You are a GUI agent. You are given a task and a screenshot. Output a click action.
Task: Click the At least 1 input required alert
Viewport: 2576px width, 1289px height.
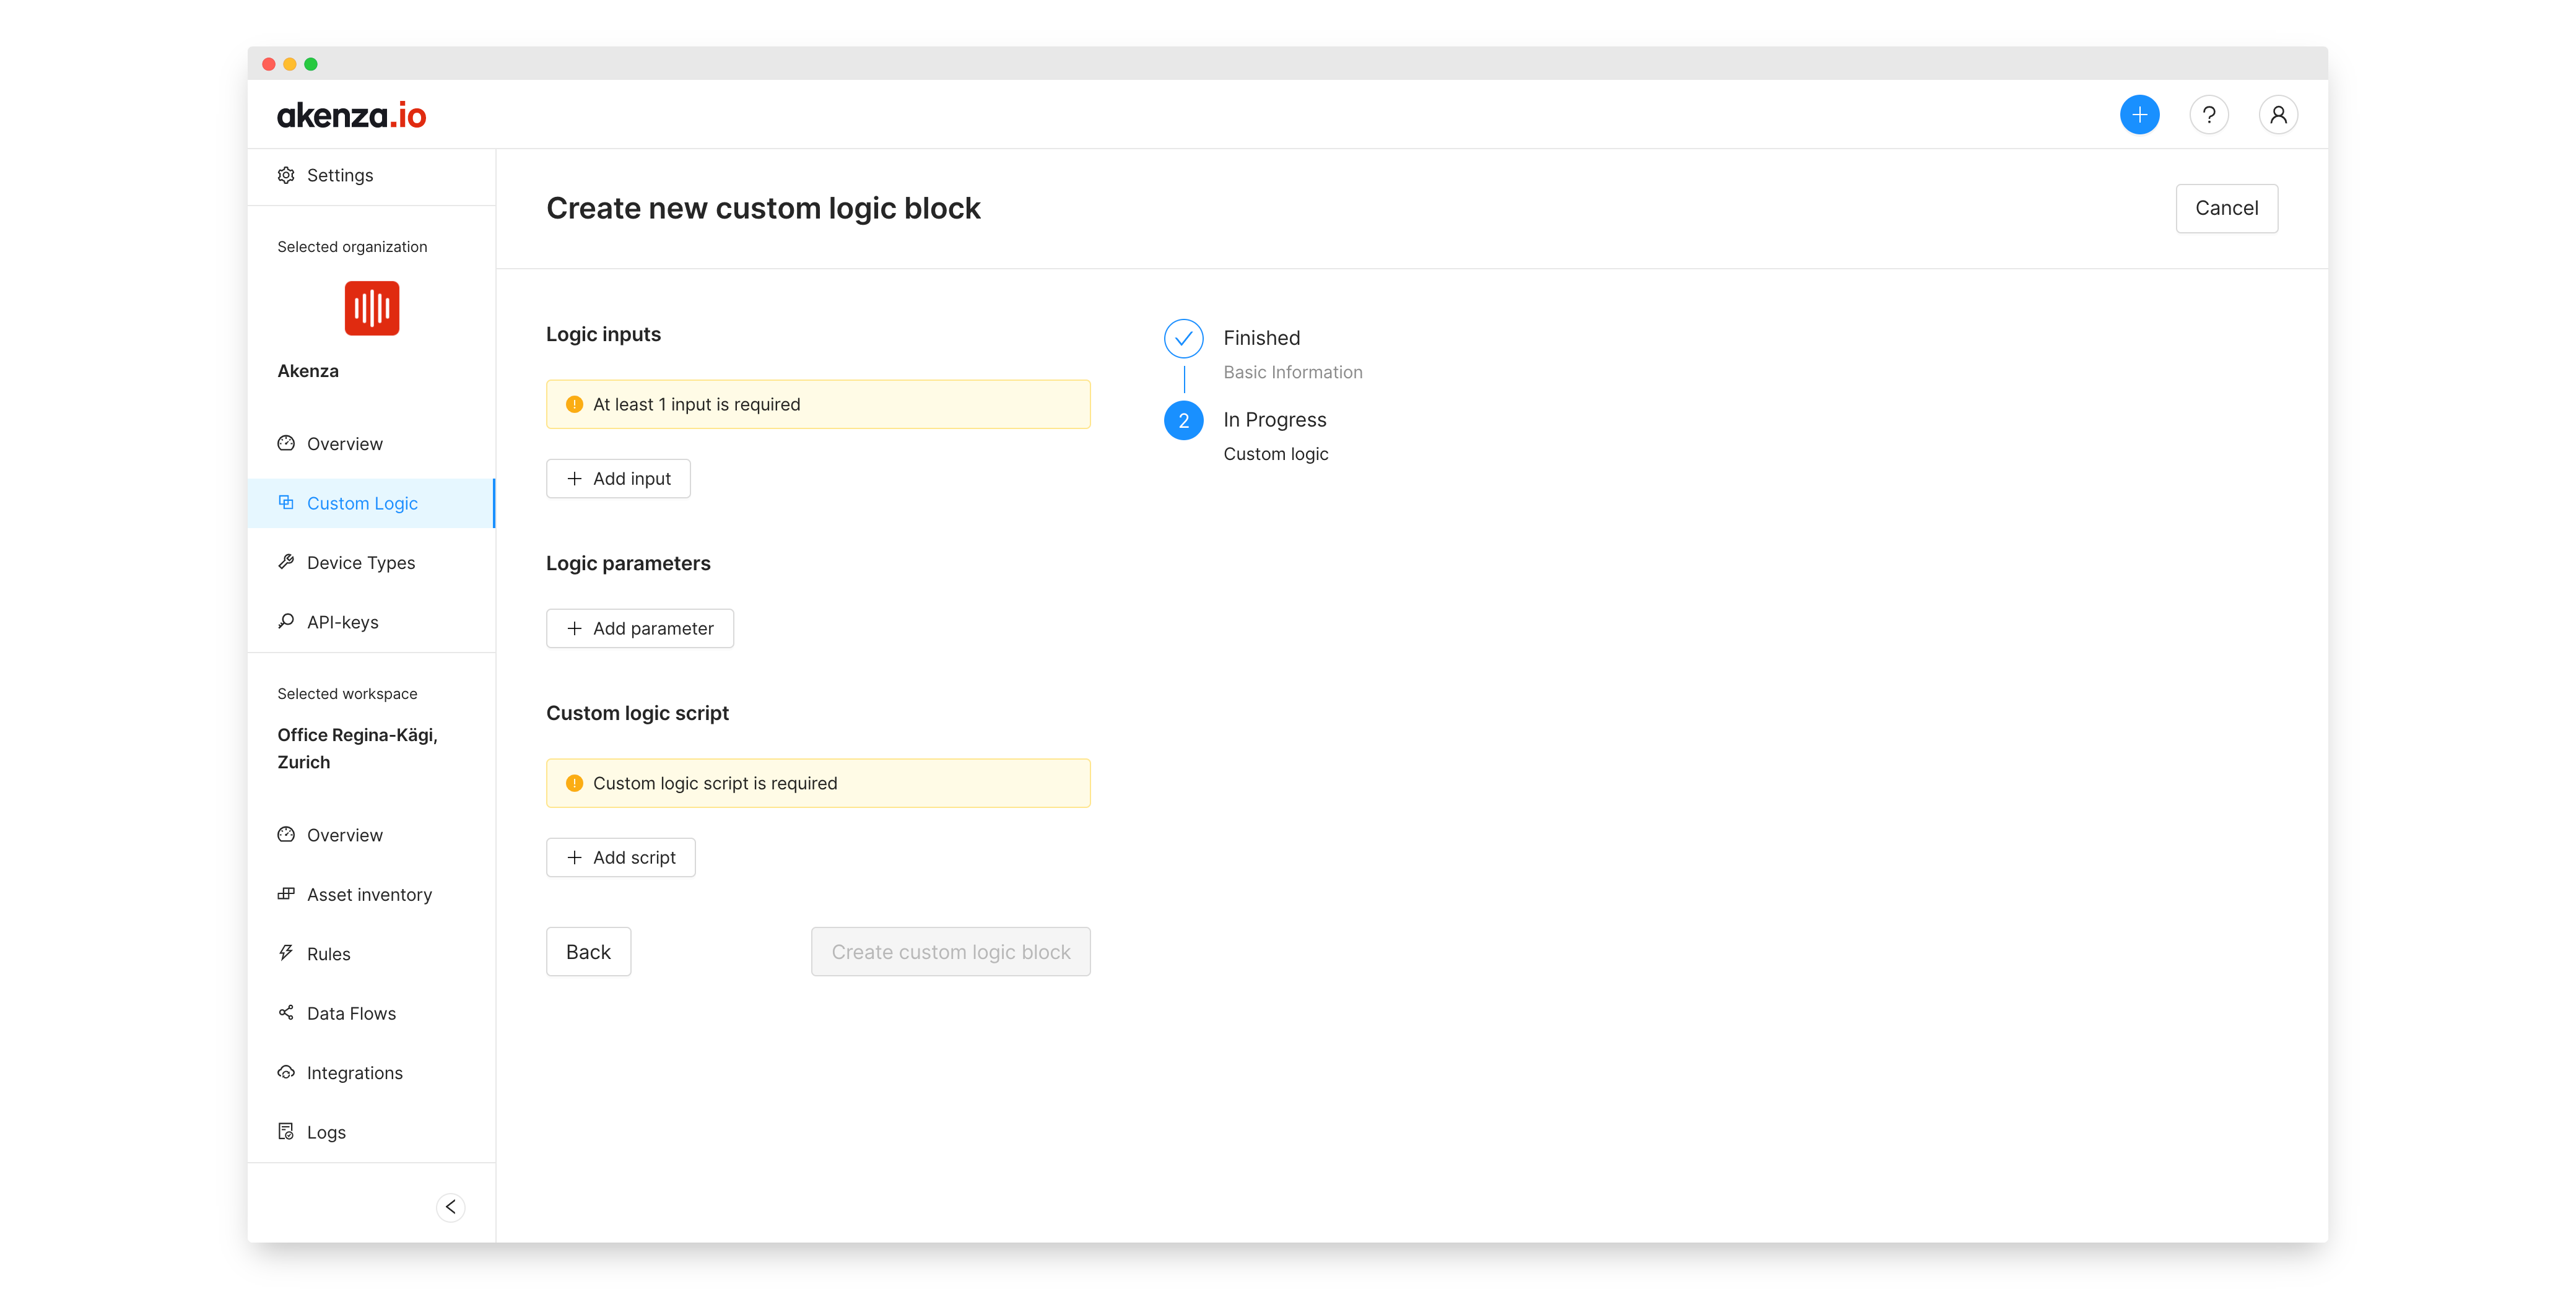point(818,404)
